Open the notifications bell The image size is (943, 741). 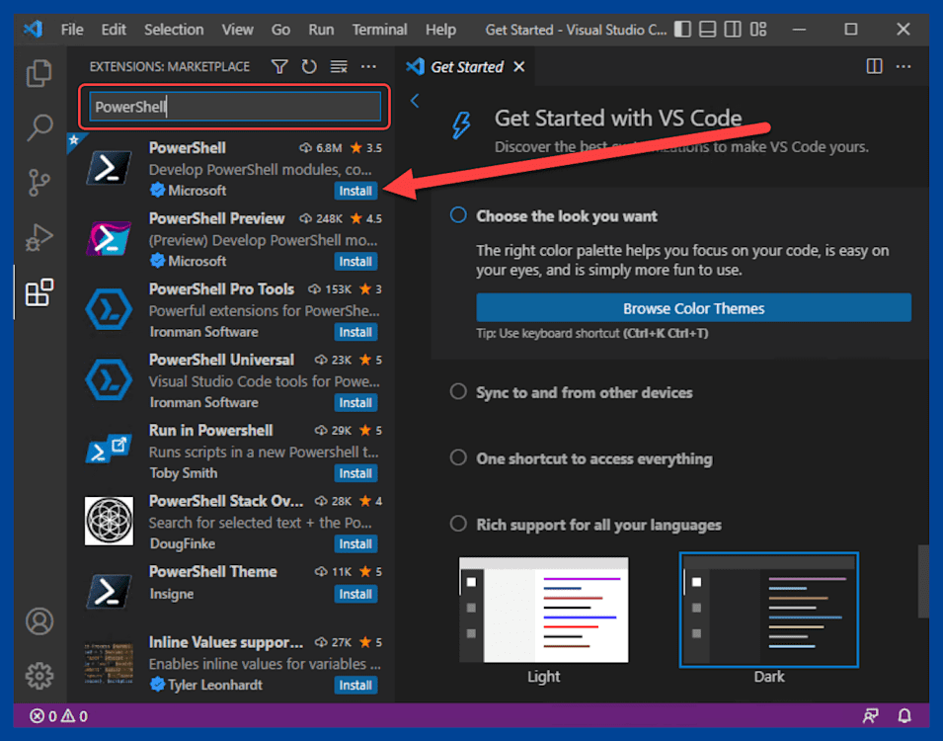(904, 716)
